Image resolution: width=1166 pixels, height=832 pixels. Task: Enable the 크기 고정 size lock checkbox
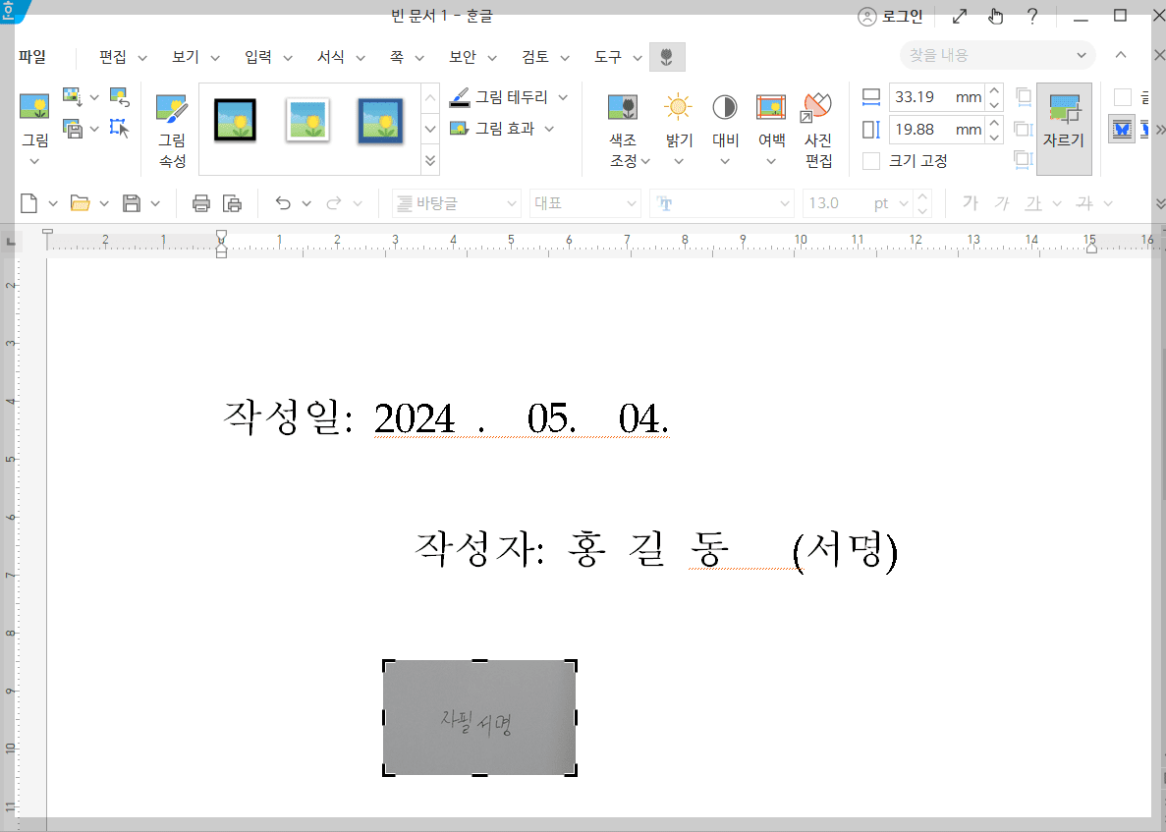pos(870,161)
